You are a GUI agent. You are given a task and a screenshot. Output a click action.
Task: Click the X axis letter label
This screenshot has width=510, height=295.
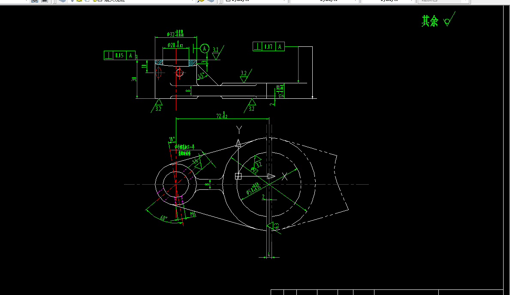click(x=285, y=176)
